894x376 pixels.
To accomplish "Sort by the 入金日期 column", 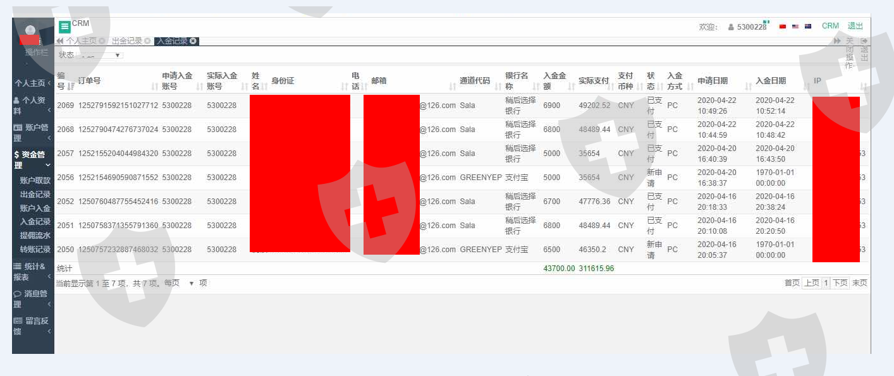I will tap(807, 87).
